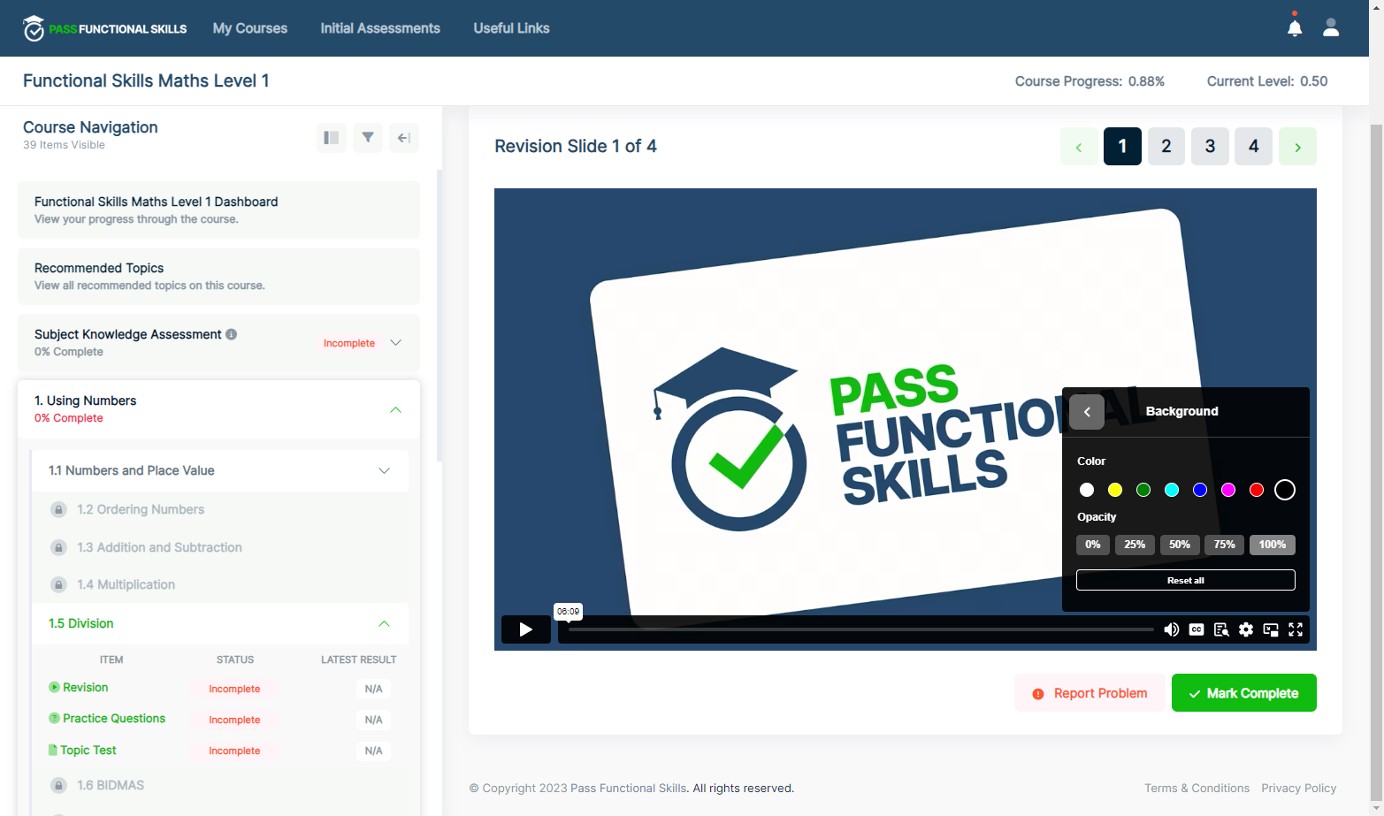Choose the magenta background color swatch
Screen dimensions: 1384x816
(x=1228, y=490)
